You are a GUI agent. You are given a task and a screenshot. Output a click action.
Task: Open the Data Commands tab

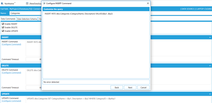tap(8, 19)
